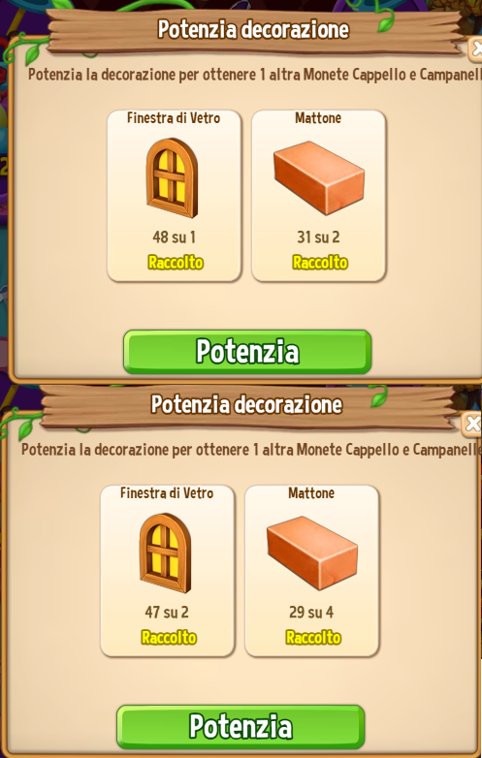
Task: Click Finestra di Vetro heading on the 47 su 2 card
Action: [x=167, y=493]
